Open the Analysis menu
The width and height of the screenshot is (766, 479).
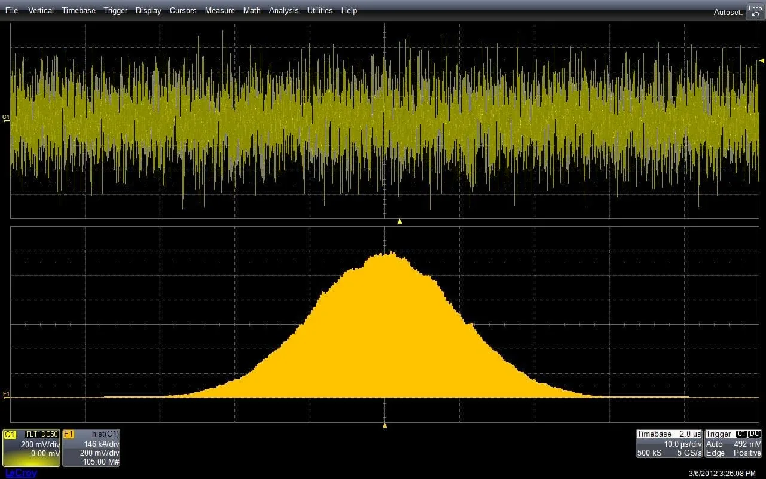click(283, 10)
